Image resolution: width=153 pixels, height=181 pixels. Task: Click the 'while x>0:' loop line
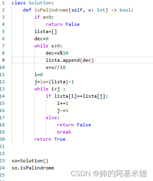[48, 46]
